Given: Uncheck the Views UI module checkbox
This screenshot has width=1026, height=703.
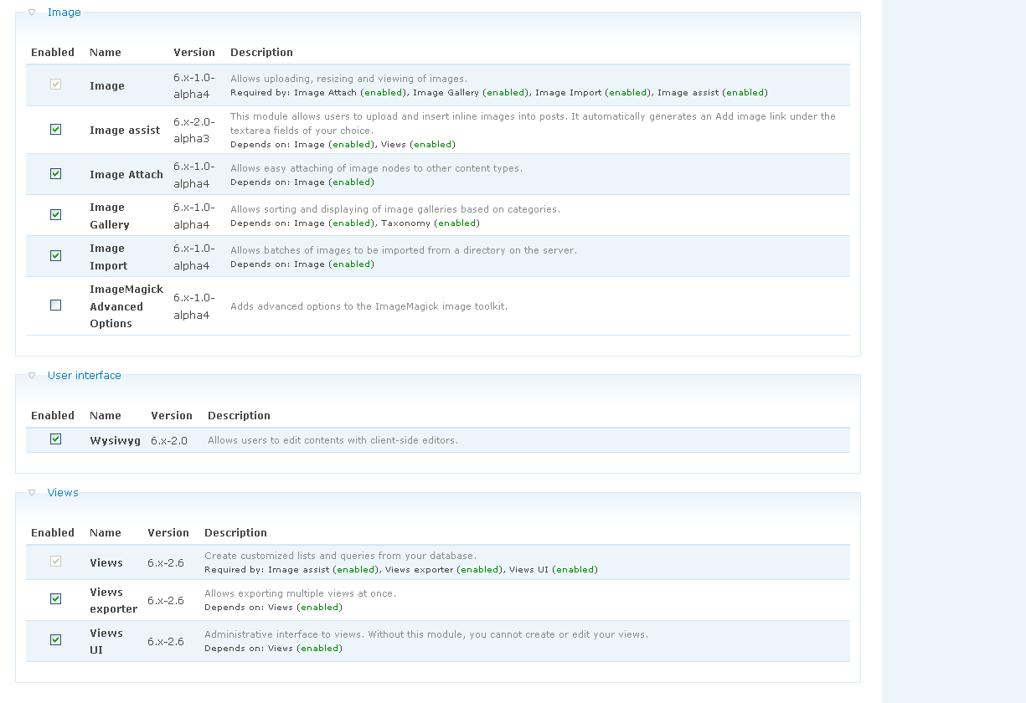Looking at the screenshot, I should click(x=56, y=640).
